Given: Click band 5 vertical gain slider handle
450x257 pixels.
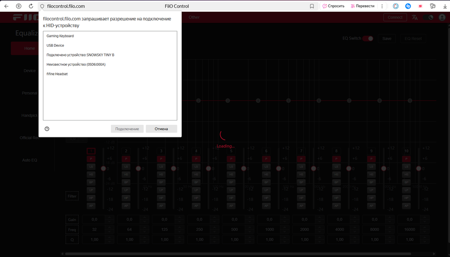Looking at the screenshot, I should click(x=243, y=168).
